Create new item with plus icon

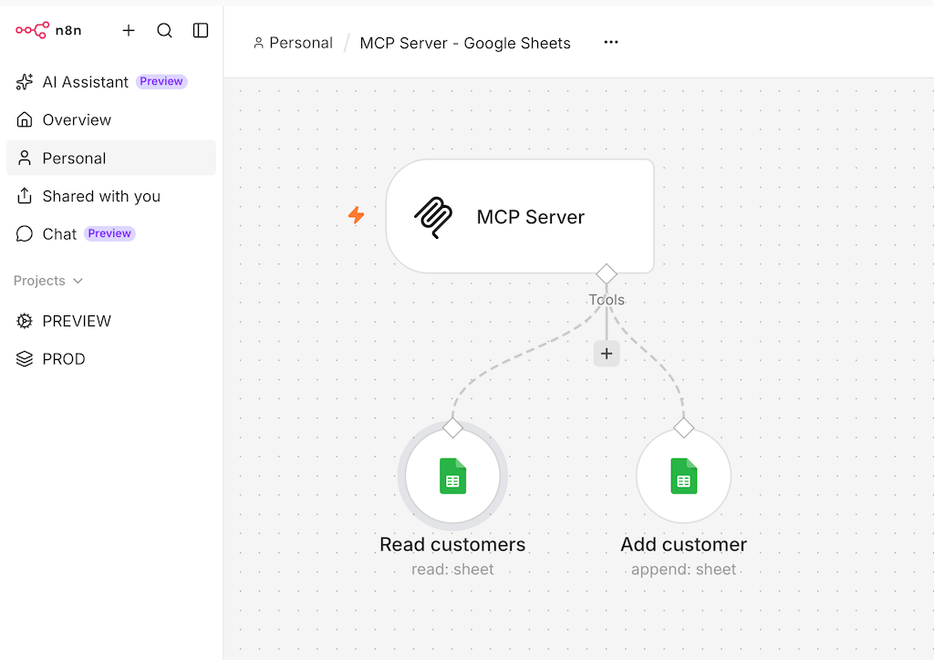129,30
